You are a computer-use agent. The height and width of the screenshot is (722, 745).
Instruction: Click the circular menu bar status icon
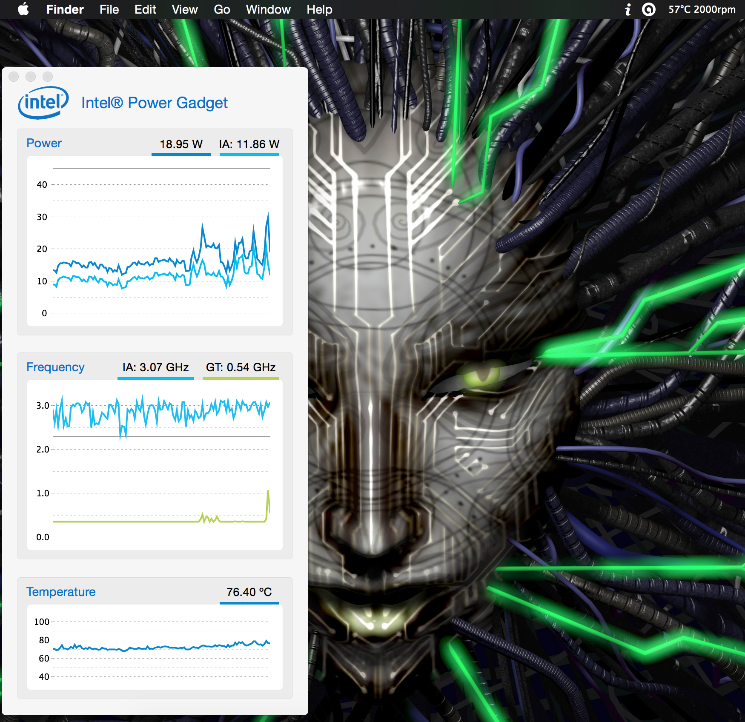coord(648,9)
